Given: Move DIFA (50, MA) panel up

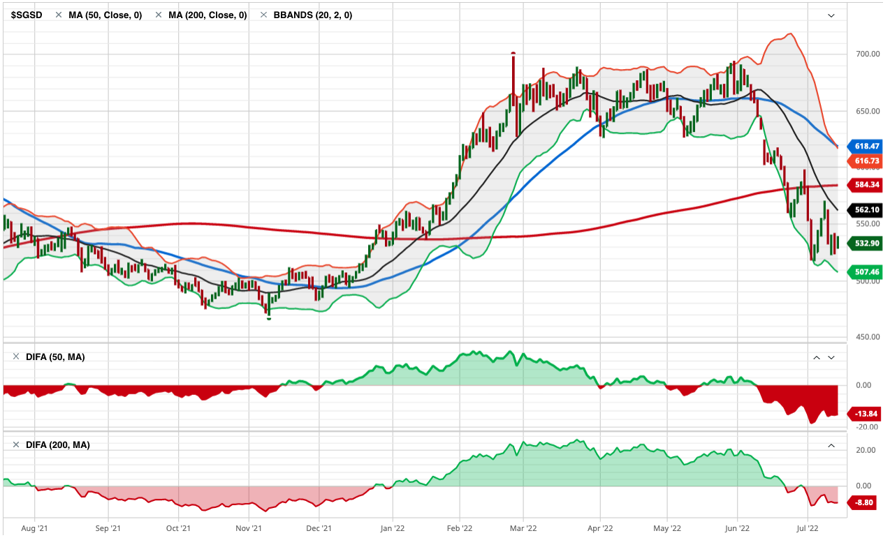Looking at the screenshot, I should (816, 357).
